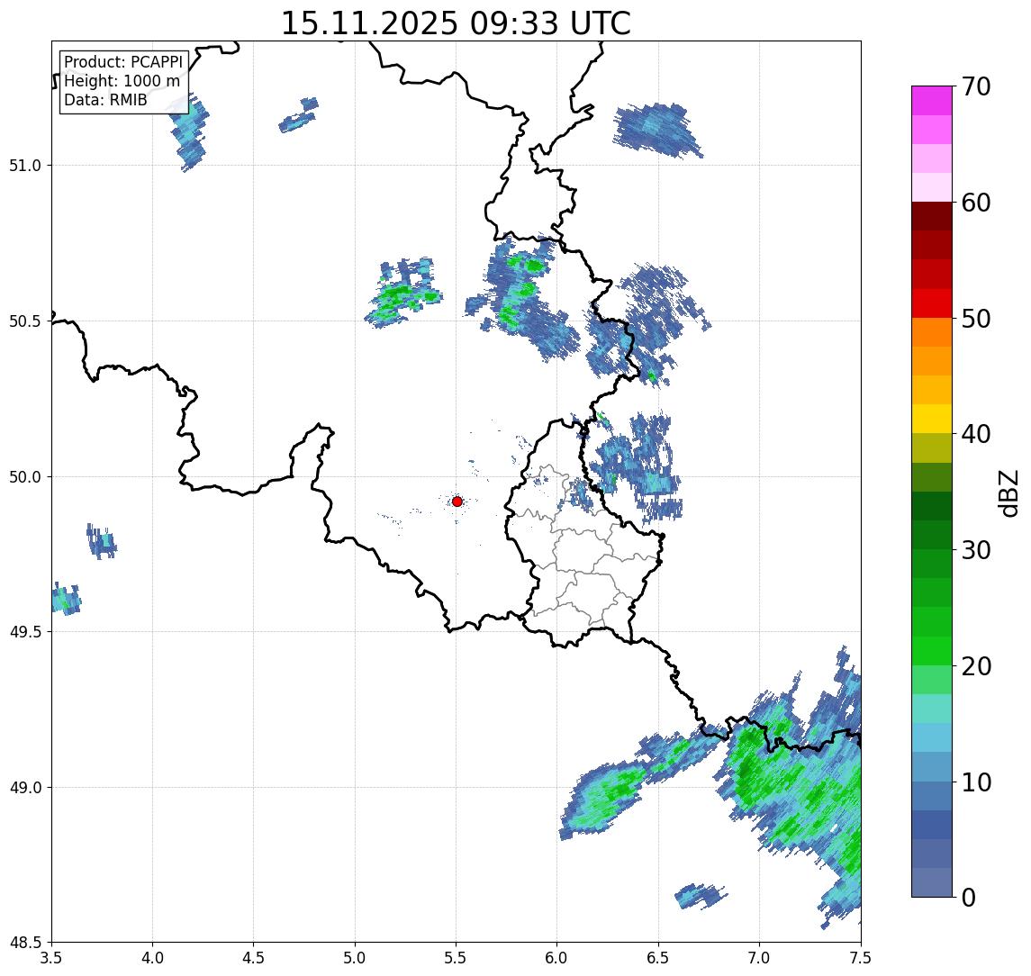Click the latitude tick label 51.0
This screenshot has height=976, width=1031.
25,166
